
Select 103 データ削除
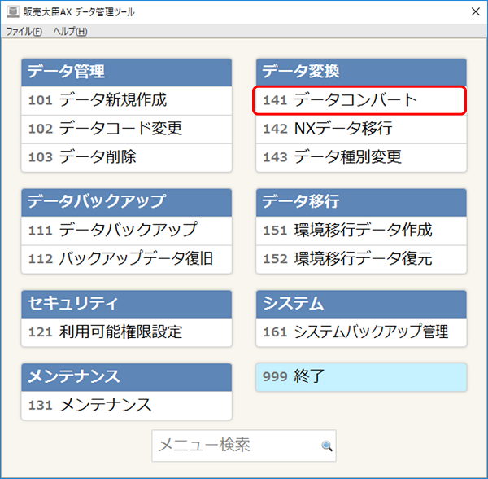[x=126, y=158]
